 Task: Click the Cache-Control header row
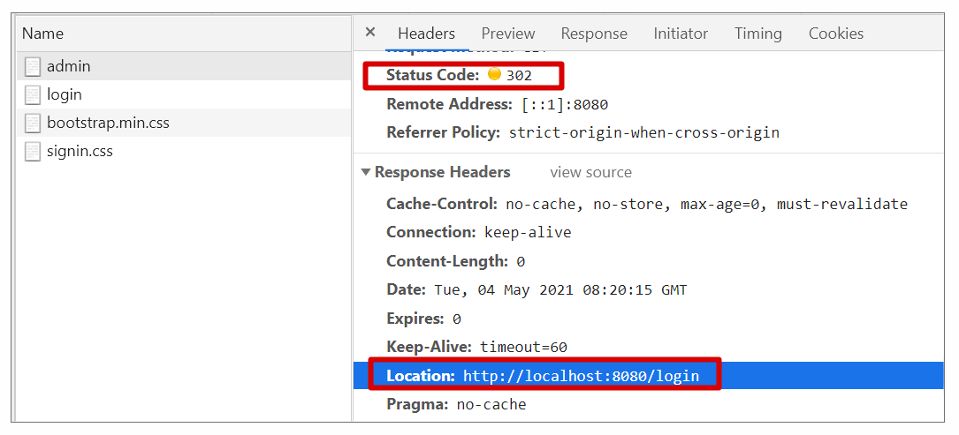click(x=646, y=205)
